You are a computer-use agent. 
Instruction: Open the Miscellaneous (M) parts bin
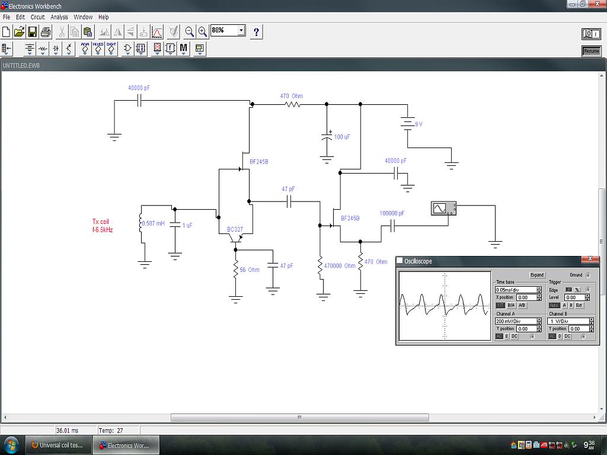point(184,49)
